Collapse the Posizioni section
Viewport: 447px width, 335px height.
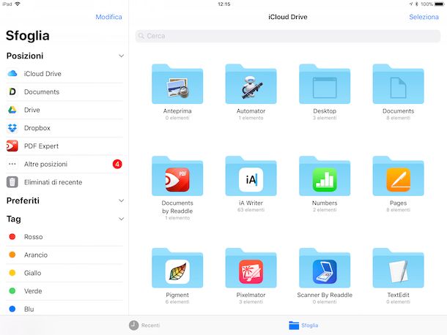click(121, 56)
